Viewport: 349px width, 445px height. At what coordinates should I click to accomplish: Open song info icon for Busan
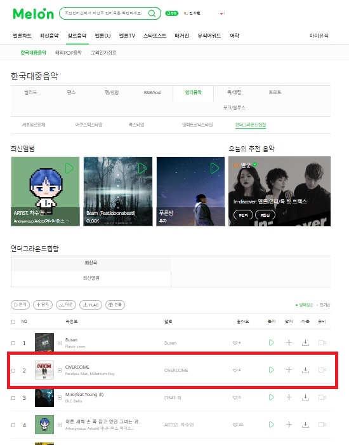pyautogui.click(x=60, y=343)
